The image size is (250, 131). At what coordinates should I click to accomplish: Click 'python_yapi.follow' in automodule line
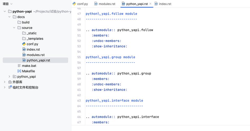135,30
